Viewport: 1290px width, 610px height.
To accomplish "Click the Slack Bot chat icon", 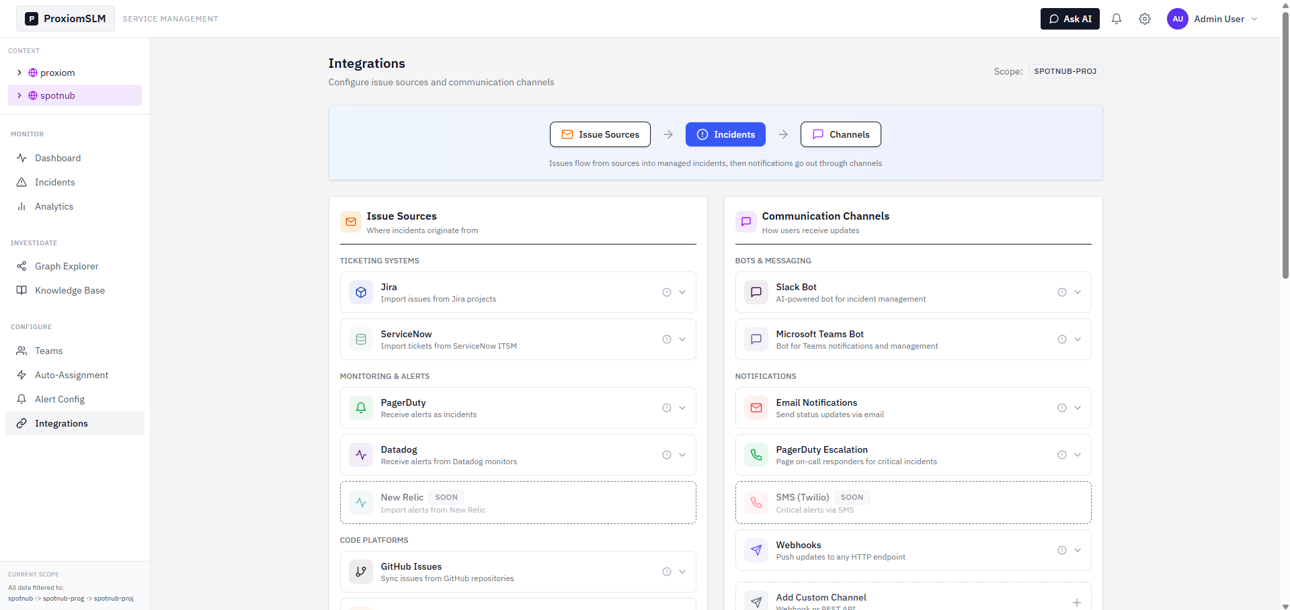I will 756,292.
